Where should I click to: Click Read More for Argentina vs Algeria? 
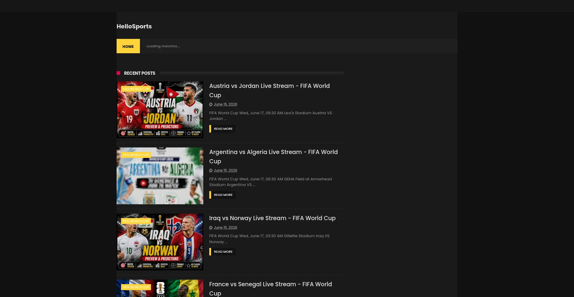222,195
